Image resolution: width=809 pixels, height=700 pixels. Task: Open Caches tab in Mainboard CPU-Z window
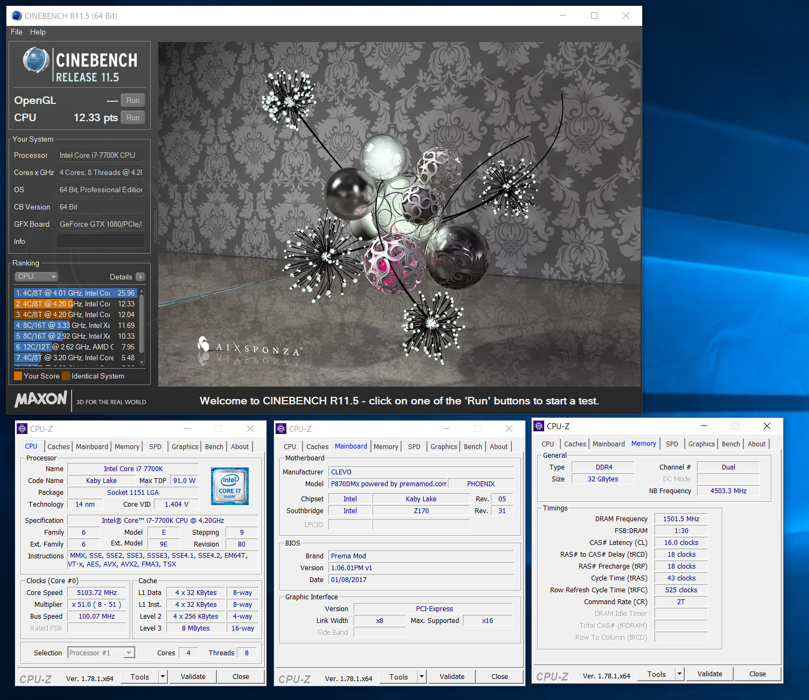click(317, 446)
